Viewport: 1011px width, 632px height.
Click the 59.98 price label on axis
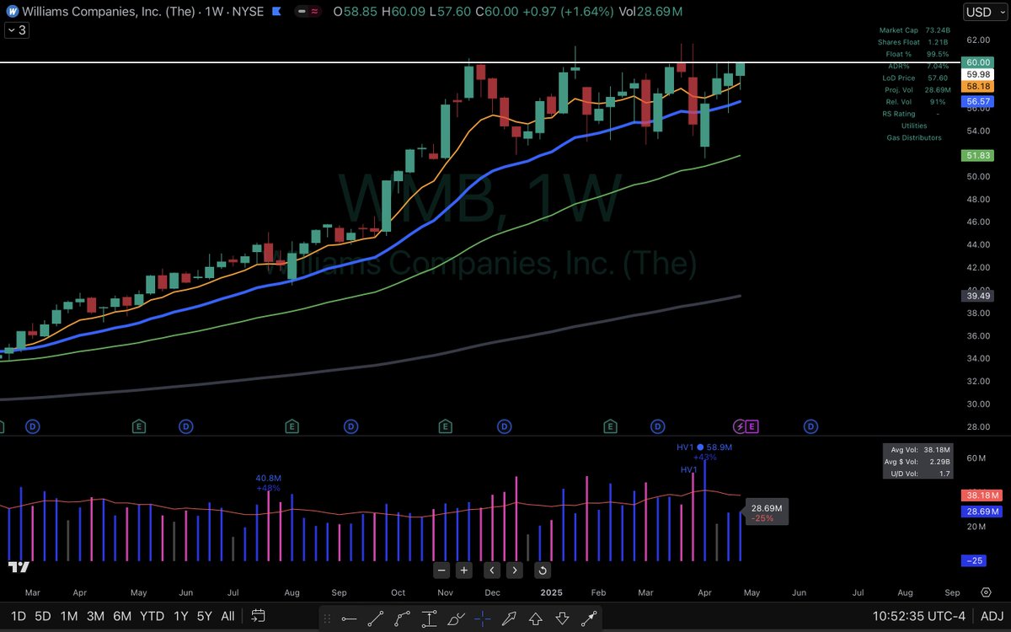click(x=978, y=74)
